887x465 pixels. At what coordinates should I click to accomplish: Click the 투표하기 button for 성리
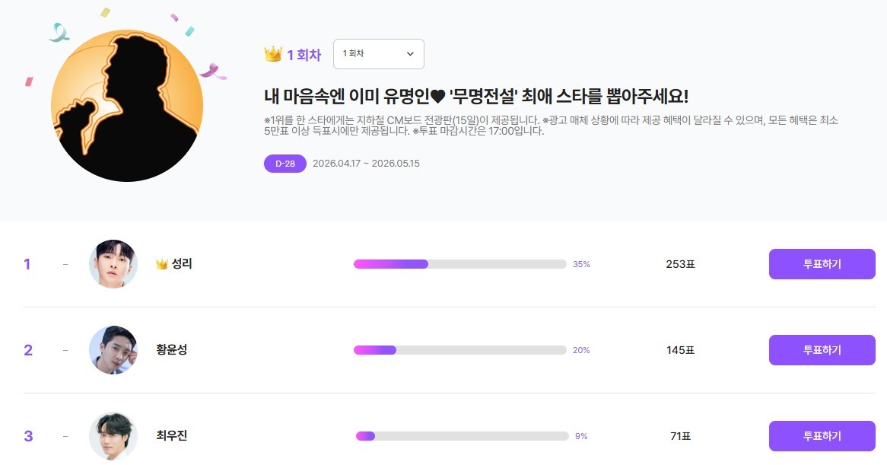pos(822,264)
